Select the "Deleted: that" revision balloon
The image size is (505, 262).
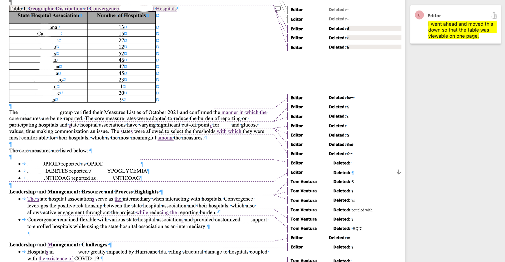(x=341, y=145)
